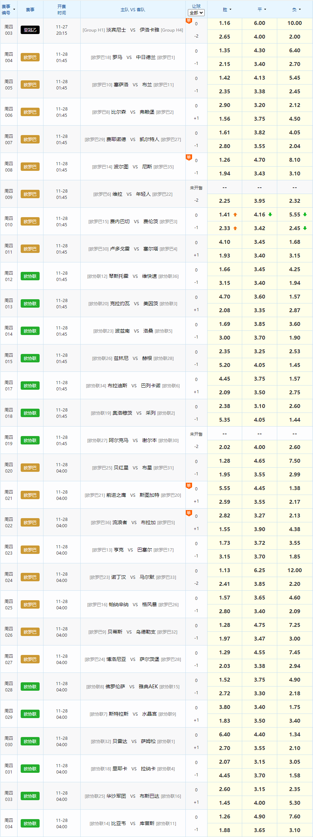The height and width of the screenshot is (837, 313).
Task: Click the green down arrow beside 4.16
Action: coord(270,215)
